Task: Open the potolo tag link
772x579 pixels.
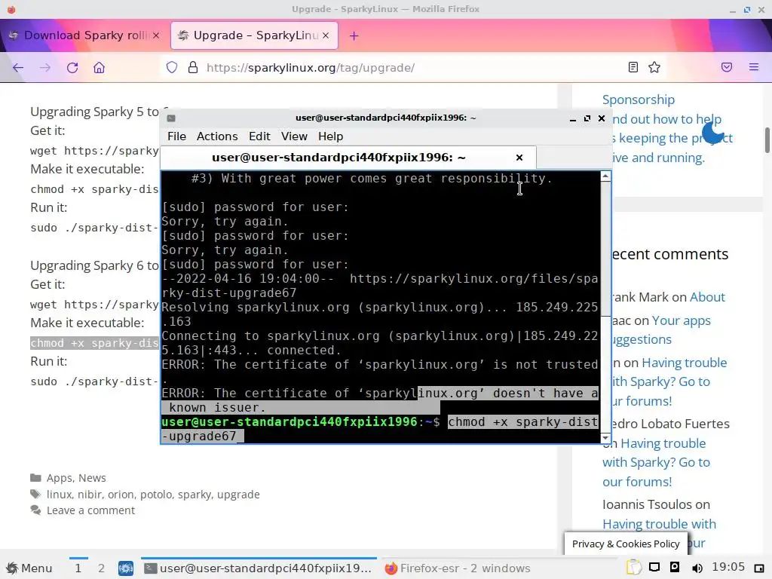Action: click(x=156, y=495)
